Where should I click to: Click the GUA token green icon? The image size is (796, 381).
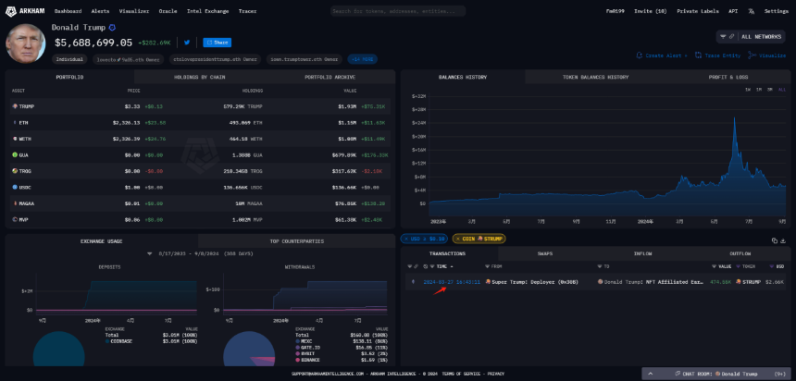point(14,154)
